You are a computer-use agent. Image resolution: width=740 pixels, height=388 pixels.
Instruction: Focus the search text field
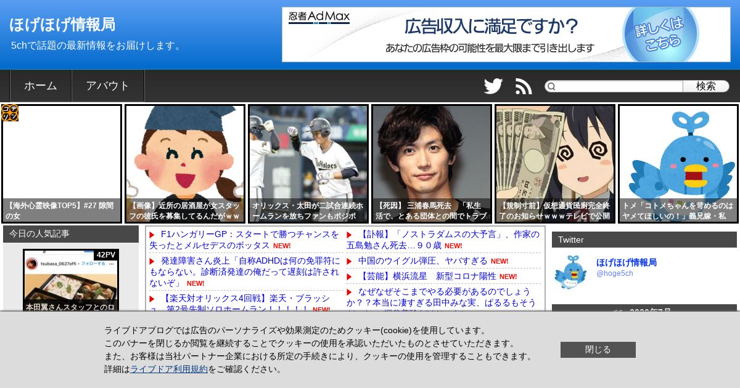(x=619, y=86)
